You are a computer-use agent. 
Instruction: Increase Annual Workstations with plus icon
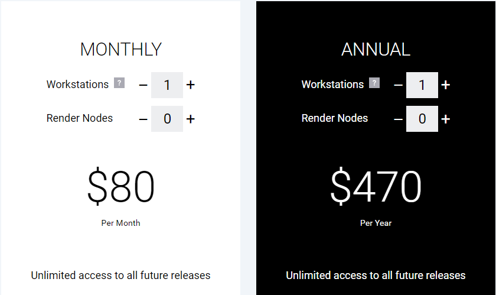pos(445,85)
